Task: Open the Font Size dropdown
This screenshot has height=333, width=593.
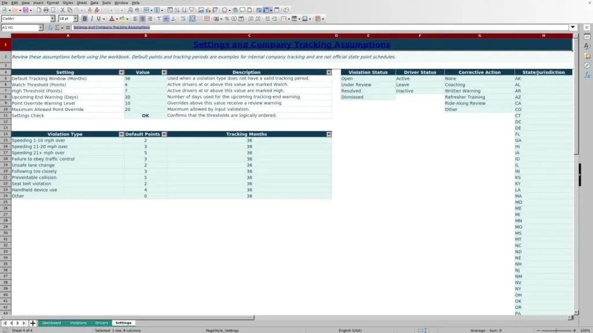Action: tap(75, 18)
